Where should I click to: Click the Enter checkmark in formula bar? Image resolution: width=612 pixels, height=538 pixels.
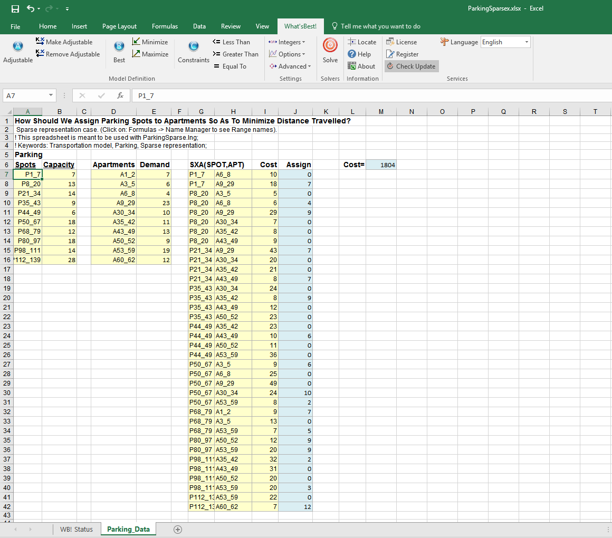(101, 95)
